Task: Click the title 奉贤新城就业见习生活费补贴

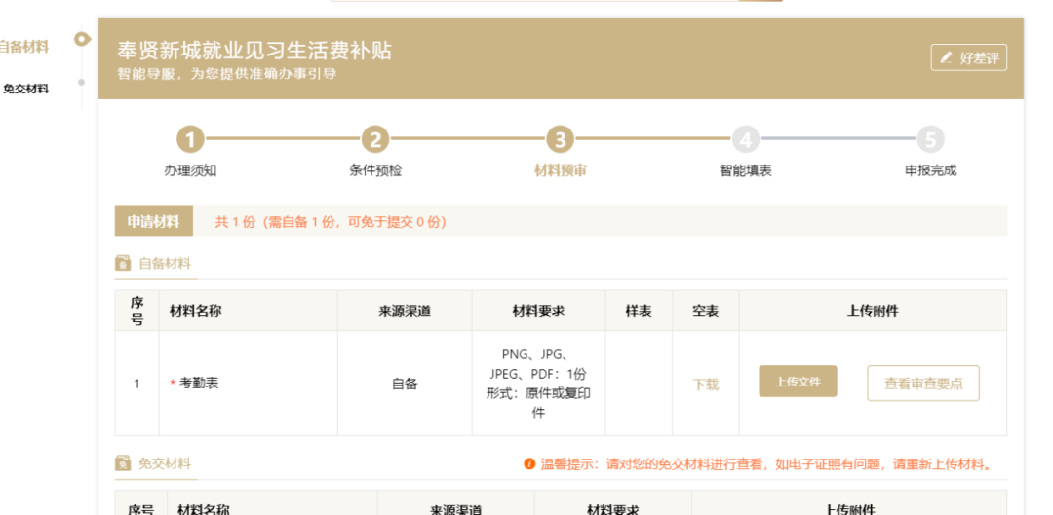Action: pyautogui.click(x=254, y=51)
